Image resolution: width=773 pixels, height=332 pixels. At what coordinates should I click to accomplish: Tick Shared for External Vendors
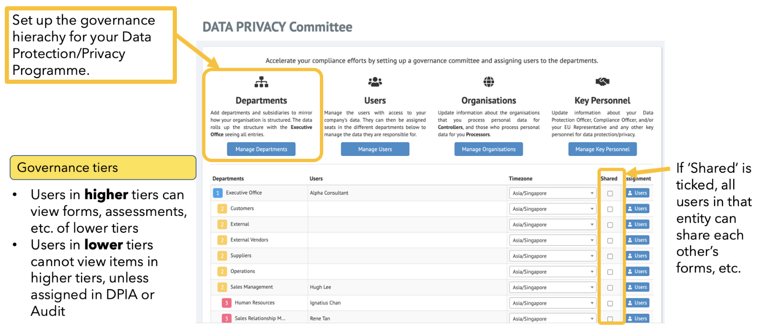click(x=610, y=240)
